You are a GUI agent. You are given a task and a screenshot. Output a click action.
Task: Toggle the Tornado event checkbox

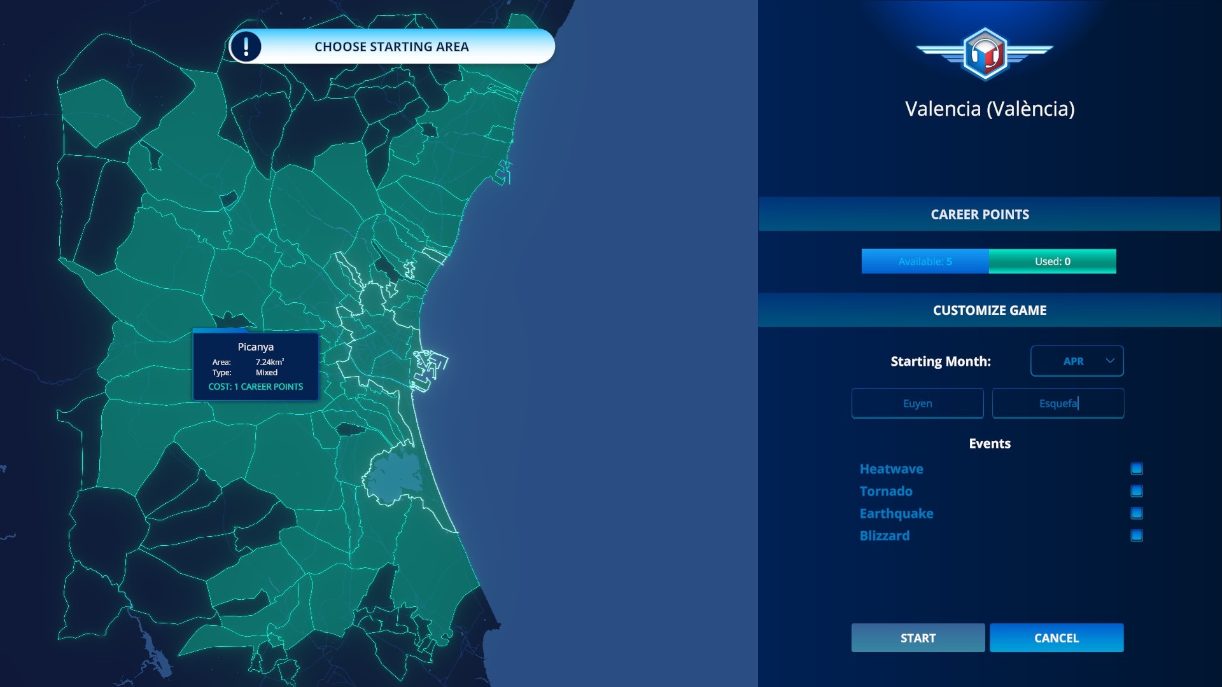click(x=1136, y=491)
